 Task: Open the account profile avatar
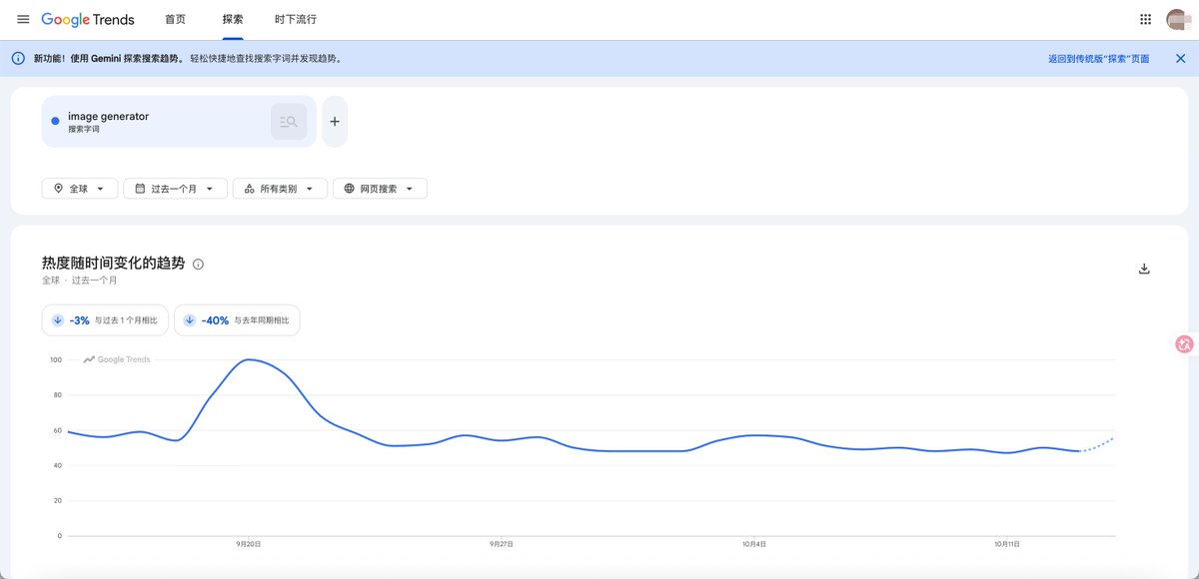(1177, 20)
